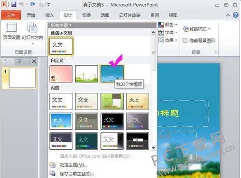241x178 pixels.
Task: Apply the white theme with black side bar
Action: [112, 141]
